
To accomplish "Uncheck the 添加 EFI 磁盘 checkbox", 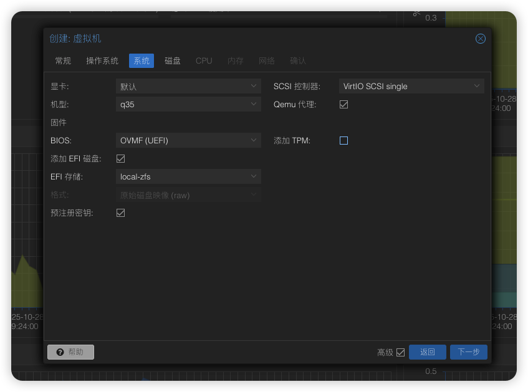I will (121, 159).
